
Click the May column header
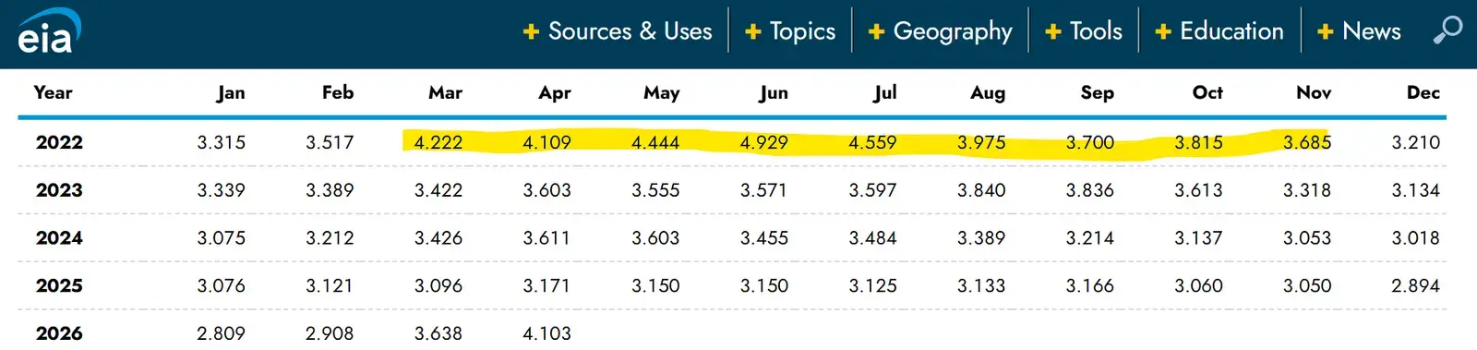[662, 93]
